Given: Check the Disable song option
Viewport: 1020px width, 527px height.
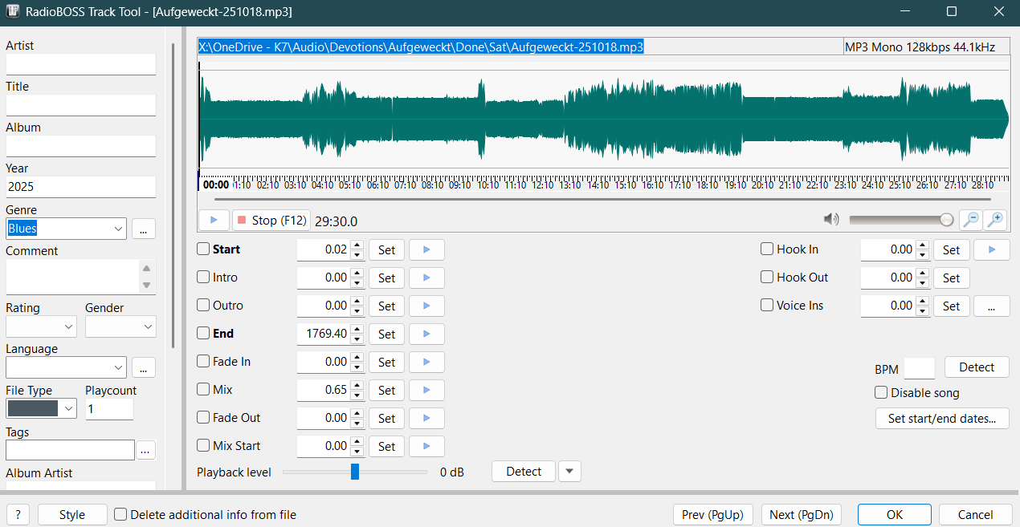Looking at the screenshot, I should (x=881, y=393).
